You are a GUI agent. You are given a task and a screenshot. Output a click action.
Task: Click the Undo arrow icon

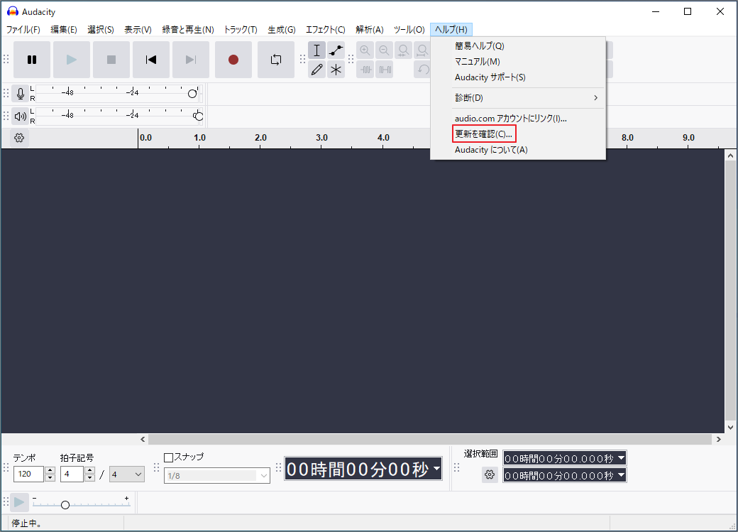[423, 70]
